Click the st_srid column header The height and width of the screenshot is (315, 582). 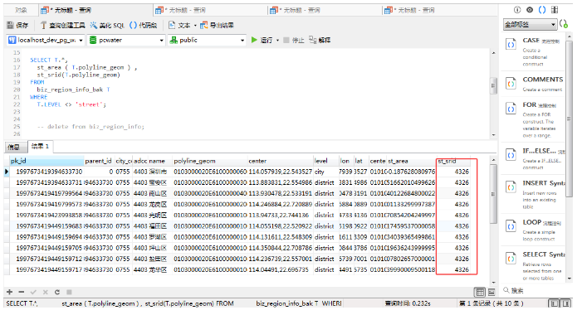point(454,161)
